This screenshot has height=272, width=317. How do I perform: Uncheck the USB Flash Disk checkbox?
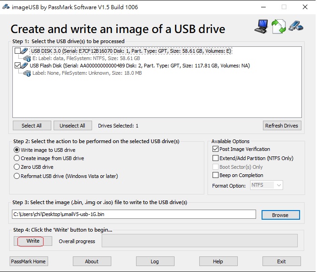(17, 66)
